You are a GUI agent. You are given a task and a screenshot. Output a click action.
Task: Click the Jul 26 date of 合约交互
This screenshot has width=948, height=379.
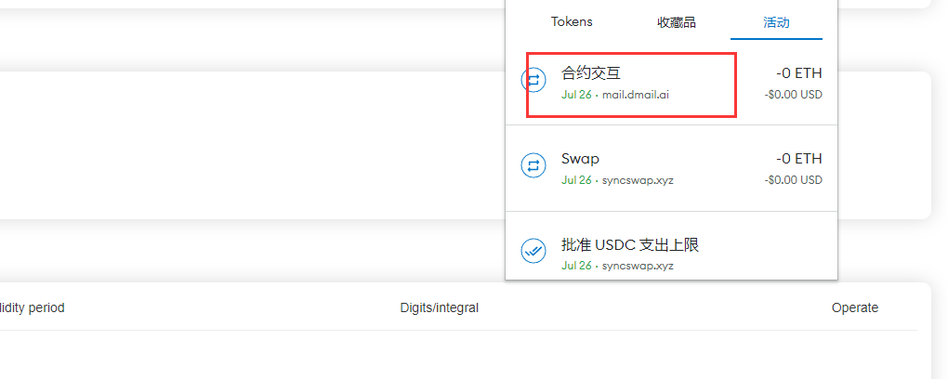click(x=576, y=95)
